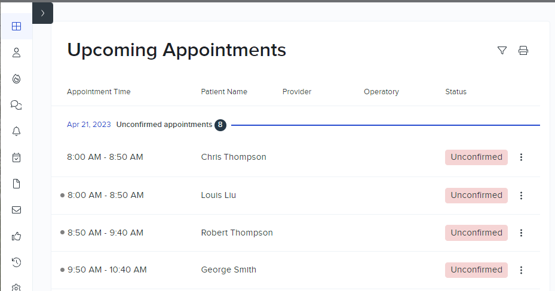555x291 pixels.
Task: Select the Louis Liu patient name
Action: coord(219,196)
